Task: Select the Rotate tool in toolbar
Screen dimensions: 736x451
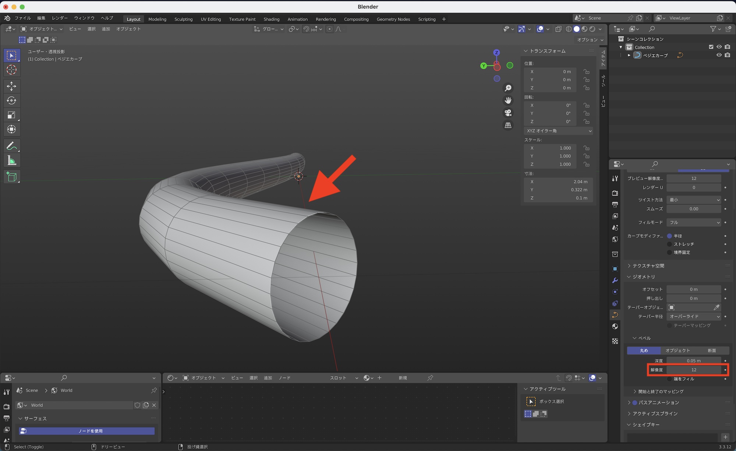Action: [x=11, y=101]
